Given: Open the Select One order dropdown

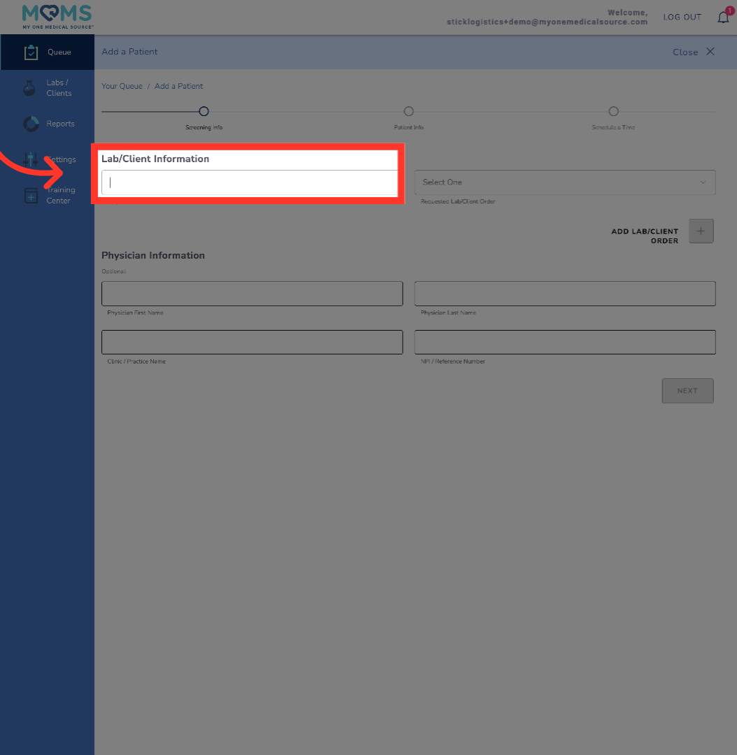Looking at the screenshot, I should (x=564, y=182).
